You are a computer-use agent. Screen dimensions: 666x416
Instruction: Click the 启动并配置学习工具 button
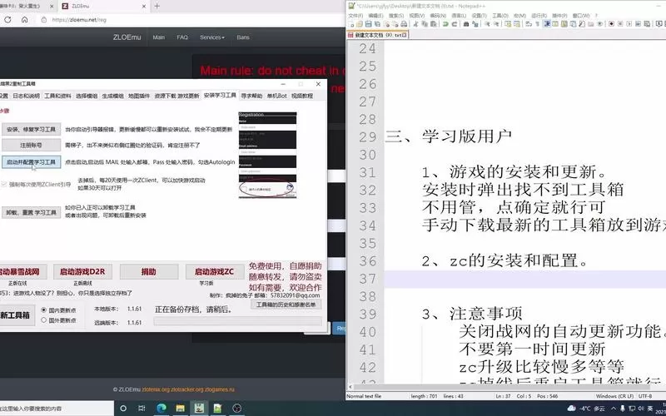pyautogui.click(x=32, y=162)
